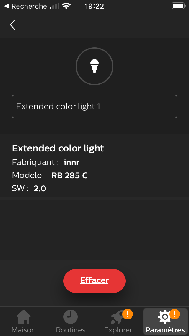Tap the Wi-Fi status icon
This screenshot has width=189, height=336.
(66, 6)
